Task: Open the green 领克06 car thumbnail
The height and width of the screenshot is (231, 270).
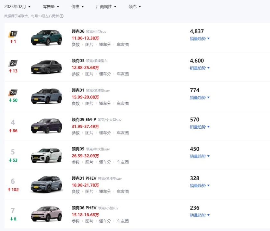Action: point(47,38)
